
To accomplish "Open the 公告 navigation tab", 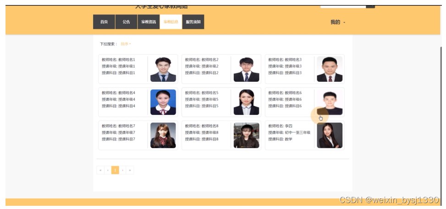I will pos(127,22).
